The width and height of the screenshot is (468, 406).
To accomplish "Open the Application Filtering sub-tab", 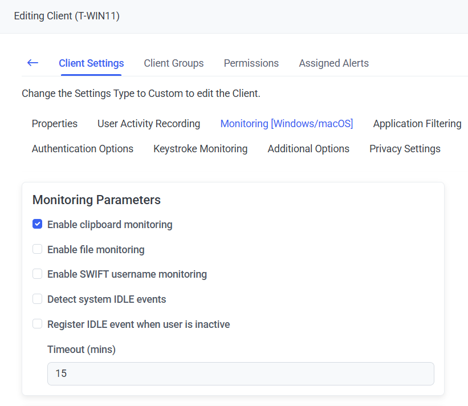I will pyautogui.click(x=417, y=124).
